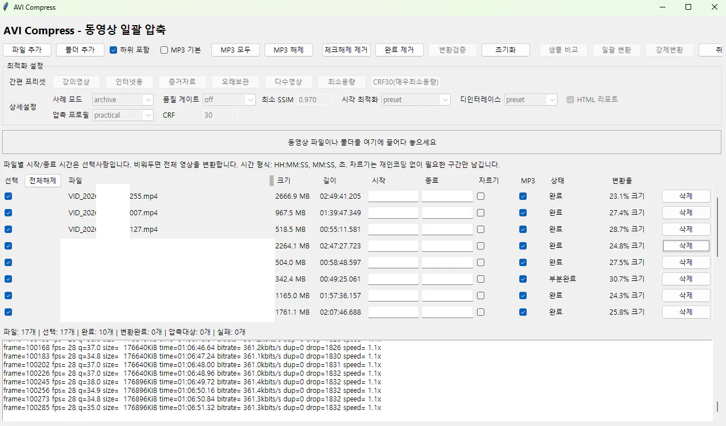Image resolution: width=726 pixels, height=426 pixels.
Task: Select the 최소용량 preset
Action: coord(342,82)
